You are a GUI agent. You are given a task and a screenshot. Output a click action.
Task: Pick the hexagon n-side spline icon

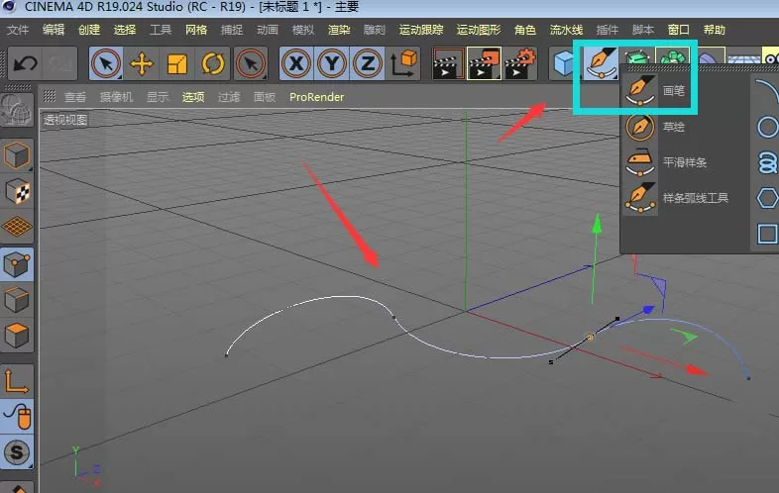tap(767, 199)
